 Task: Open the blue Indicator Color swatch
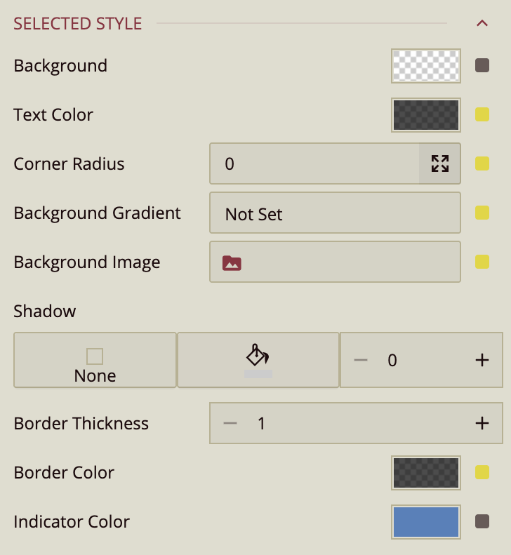(x=426, y=522)
